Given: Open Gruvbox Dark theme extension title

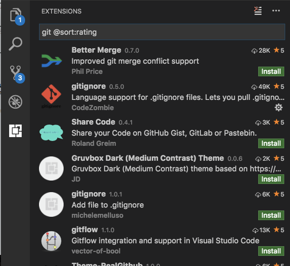Looking at the screenshot, I should point(147,158).
